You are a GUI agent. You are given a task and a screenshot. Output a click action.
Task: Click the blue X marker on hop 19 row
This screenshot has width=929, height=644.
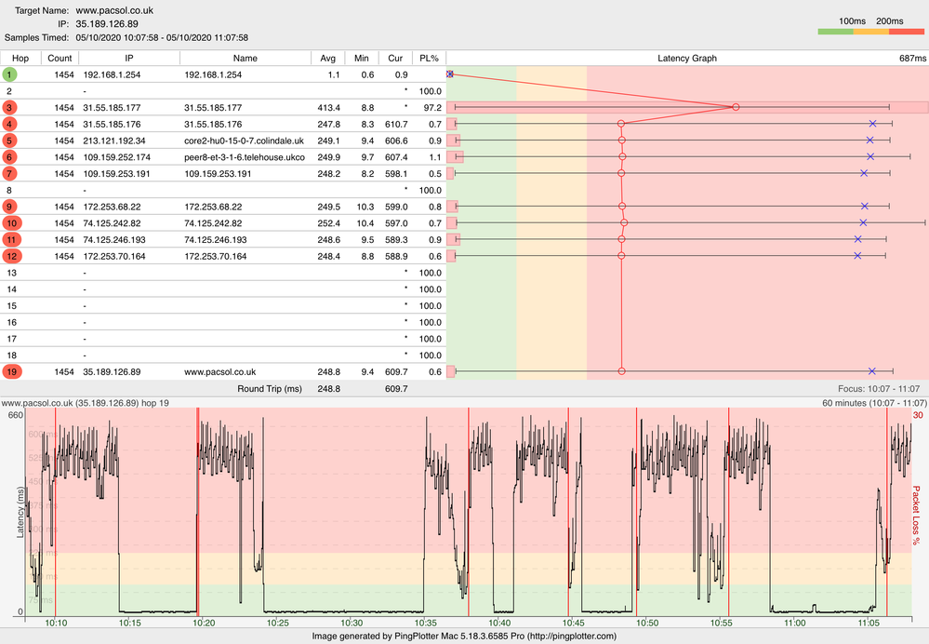coord(872,371)
